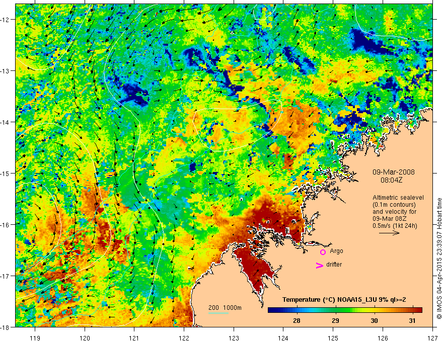Click the 'and velocity for' caption line
The height and width of the screenshot is (342, 443).
(x=394, y=212)
